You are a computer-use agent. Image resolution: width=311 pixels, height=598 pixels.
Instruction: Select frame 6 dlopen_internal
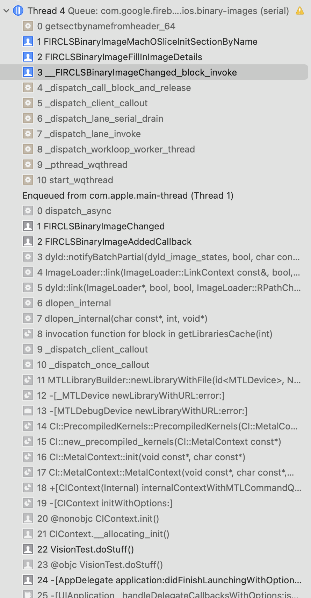point(74,303)
